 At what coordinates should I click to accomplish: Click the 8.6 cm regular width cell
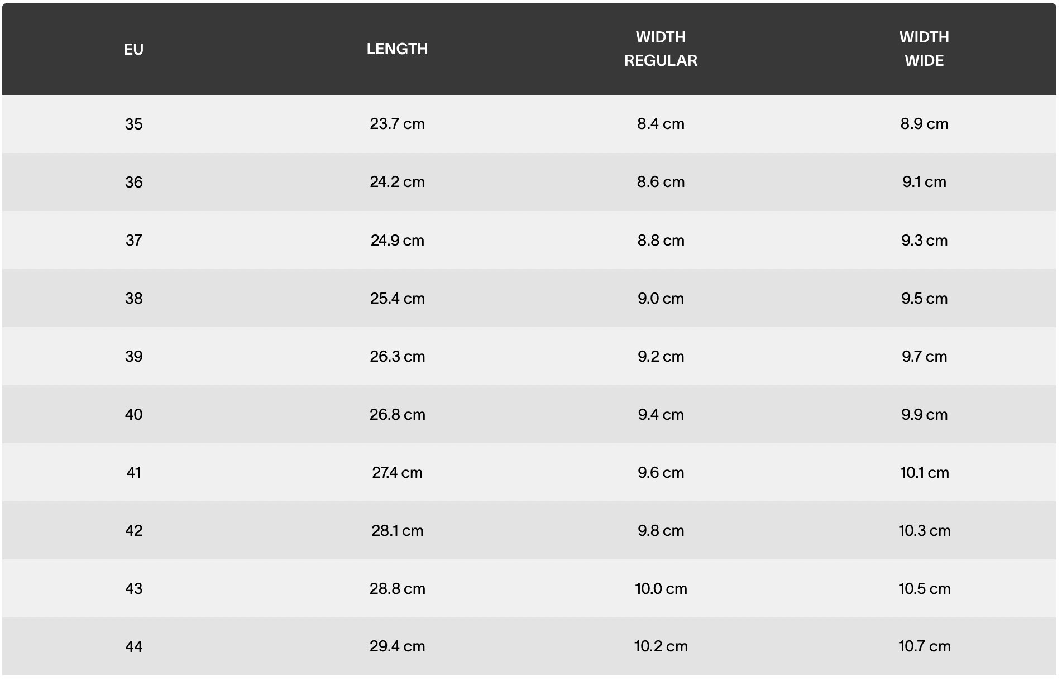coord(661,182)
